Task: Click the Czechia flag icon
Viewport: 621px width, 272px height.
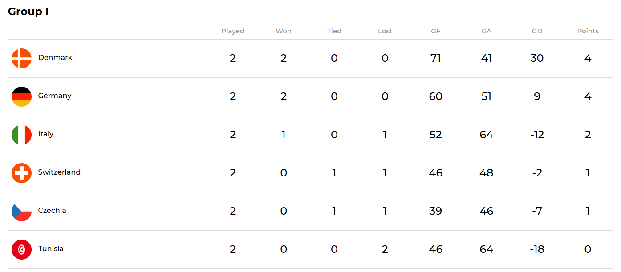Action: coord(21,211)
